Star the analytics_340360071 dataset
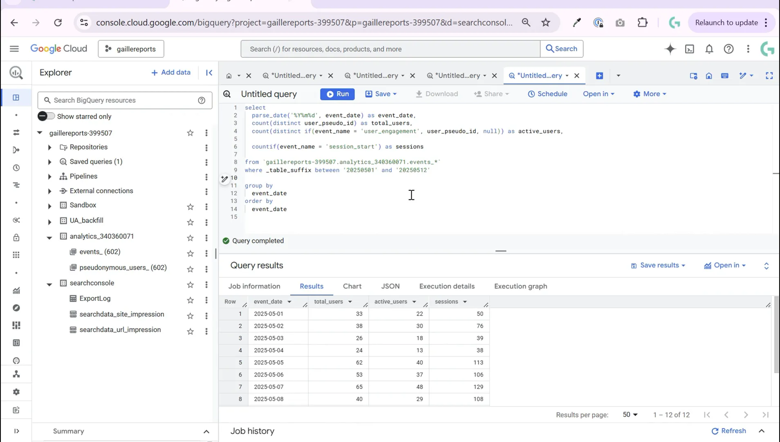This screenshot has height=442, width=780. pyautogui.click(x=190, y=238)
